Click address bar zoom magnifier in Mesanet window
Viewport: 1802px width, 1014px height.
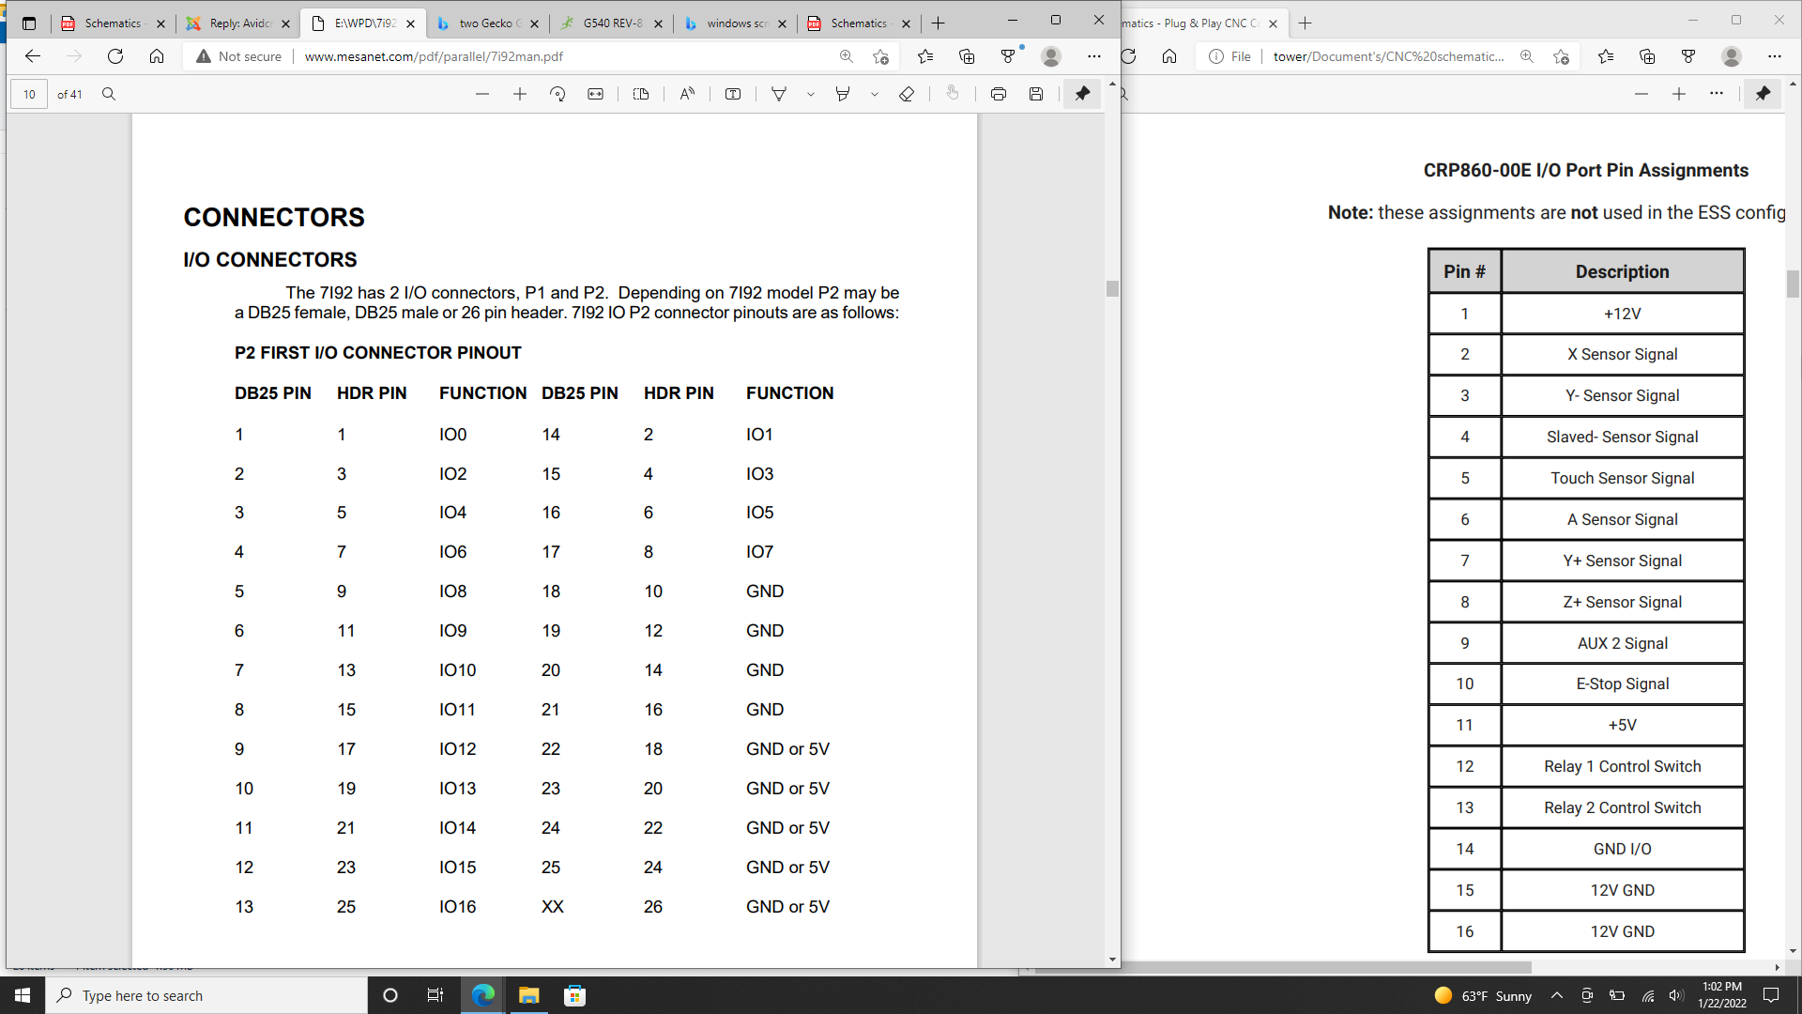847,56
